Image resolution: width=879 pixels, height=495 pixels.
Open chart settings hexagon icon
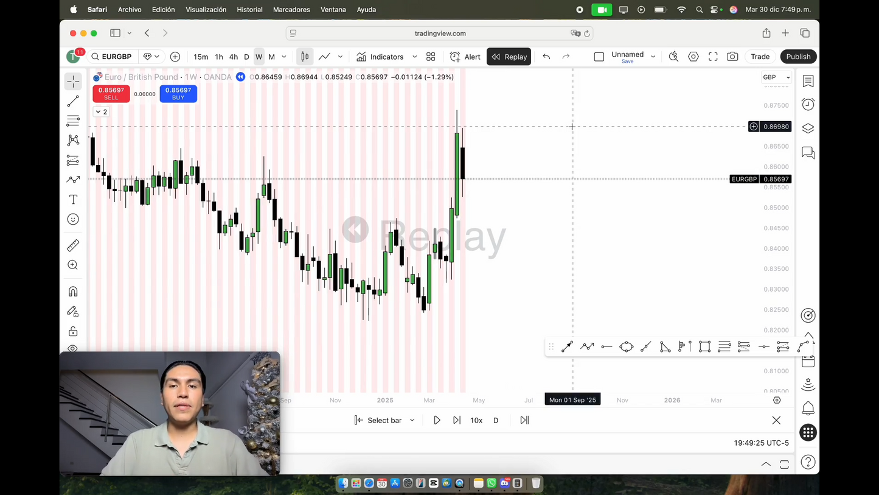coord(693,57)
